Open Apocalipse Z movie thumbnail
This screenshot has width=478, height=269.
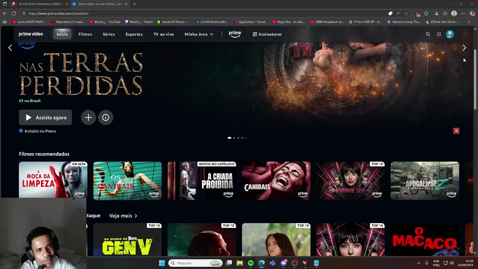click(425, 181)
